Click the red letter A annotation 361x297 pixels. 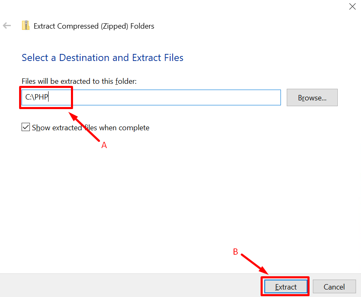[104, 145]
